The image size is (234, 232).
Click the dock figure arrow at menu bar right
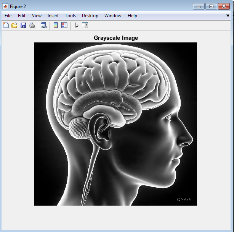pos(228,16)
